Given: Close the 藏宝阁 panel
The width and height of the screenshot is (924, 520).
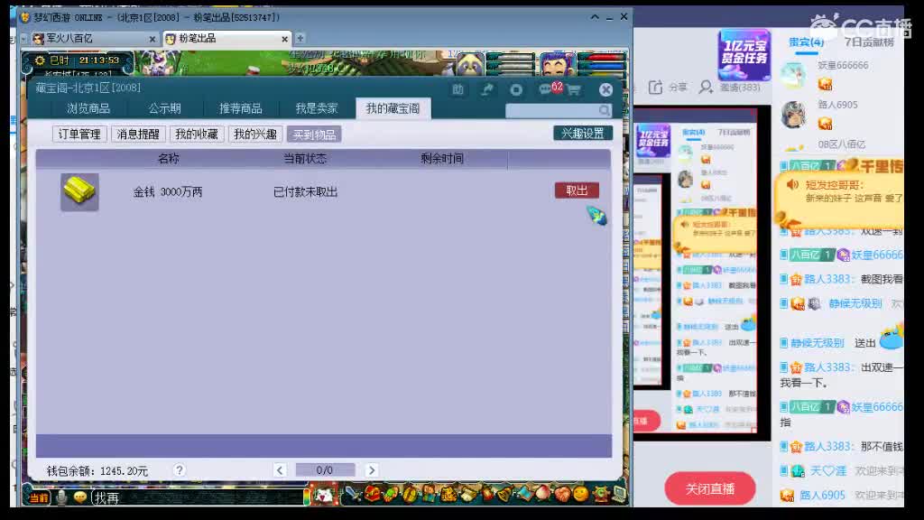Looking at the screenshot, I should click(605, 89).
